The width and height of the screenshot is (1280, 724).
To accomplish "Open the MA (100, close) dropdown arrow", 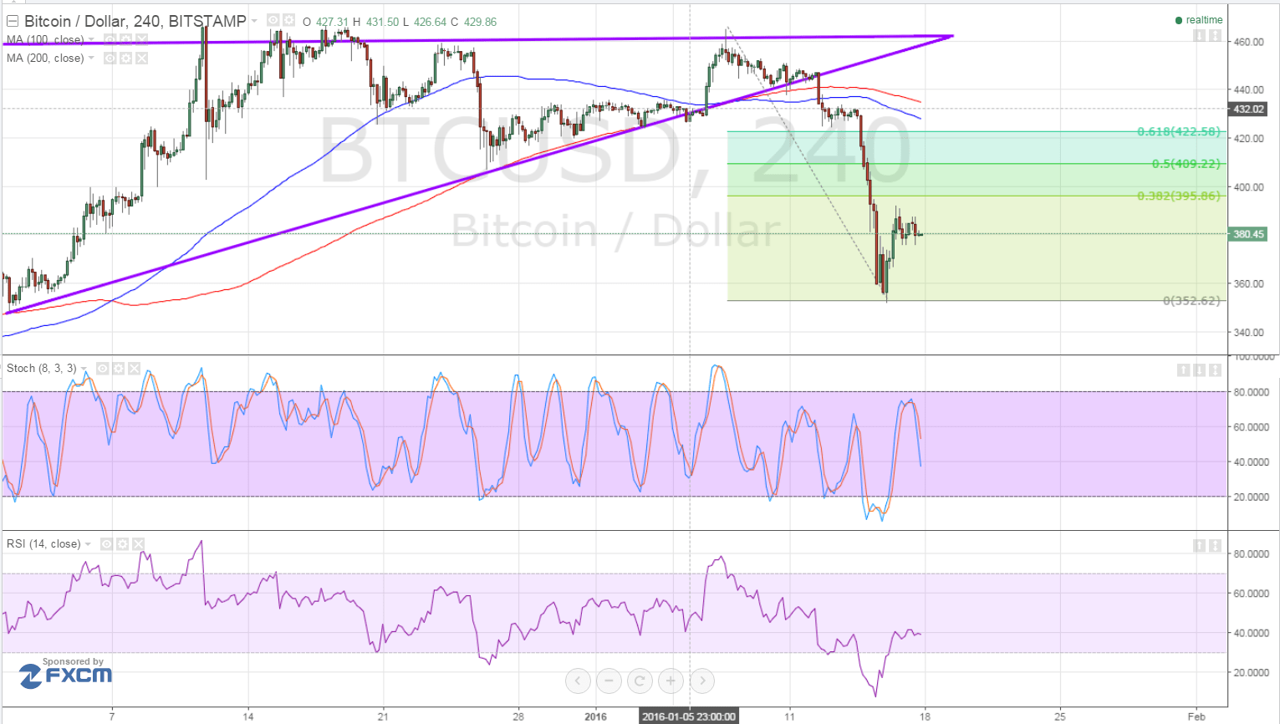I will (x=91, y=40).
